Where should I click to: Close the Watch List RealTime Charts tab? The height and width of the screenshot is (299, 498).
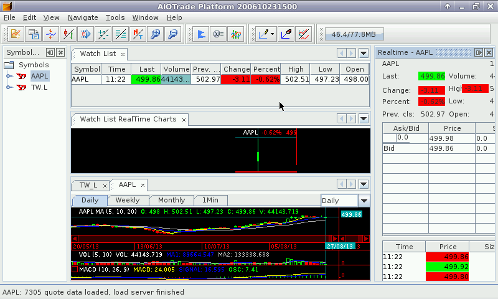click(184, 120)
